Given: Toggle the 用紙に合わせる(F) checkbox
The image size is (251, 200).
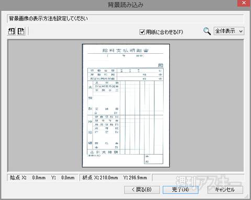Looking at the screenshot, I should pyautogui.click(x=142, y=32).
